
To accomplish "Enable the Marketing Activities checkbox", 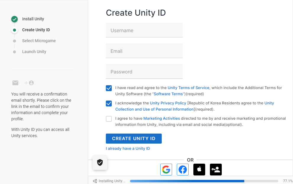I will click(109, 119).
